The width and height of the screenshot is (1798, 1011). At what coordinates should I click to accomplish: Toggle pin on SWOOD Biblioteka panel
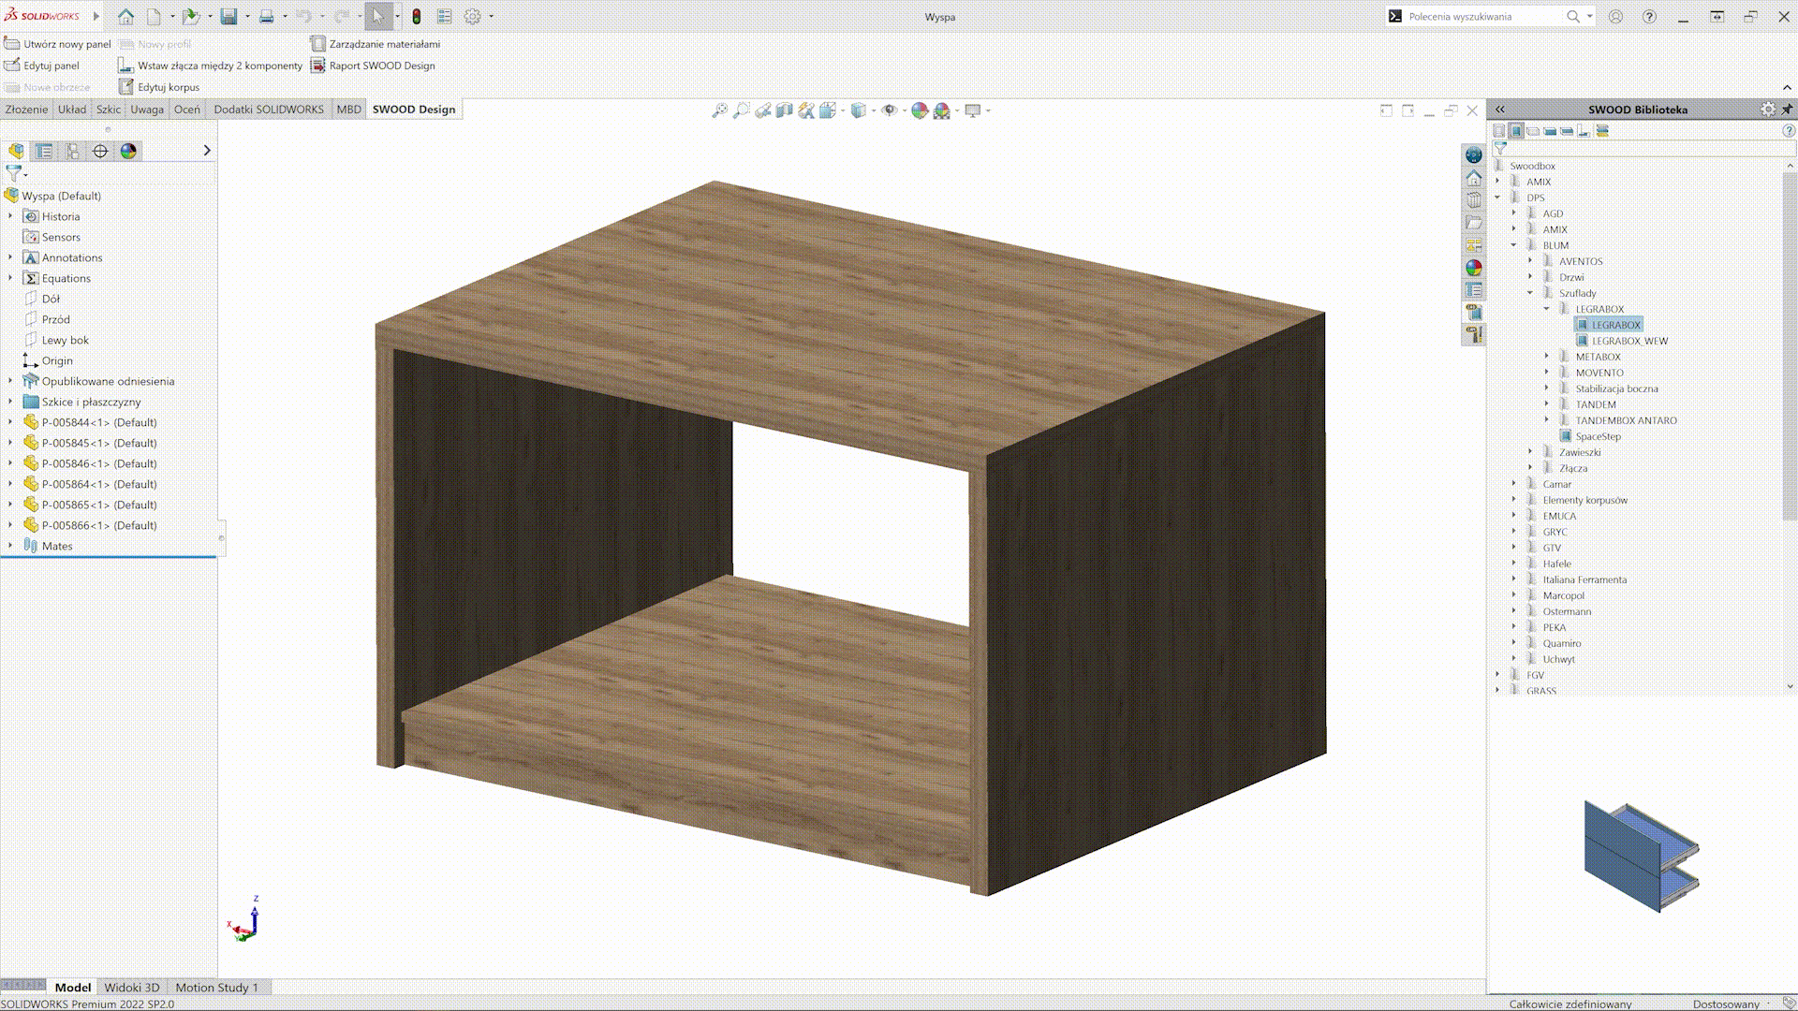coord(1787,110)
